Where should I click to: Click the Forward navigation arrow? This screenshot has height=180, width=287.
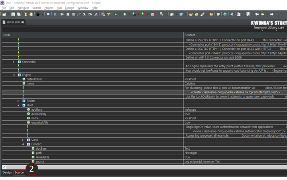coord(272,14)
